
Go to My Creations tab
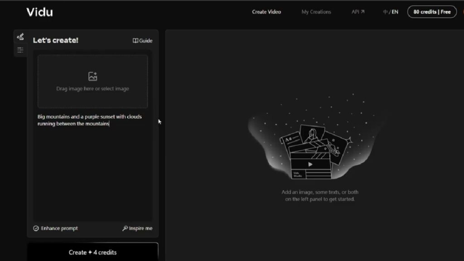pyautogui.click(x=316, y=12)
